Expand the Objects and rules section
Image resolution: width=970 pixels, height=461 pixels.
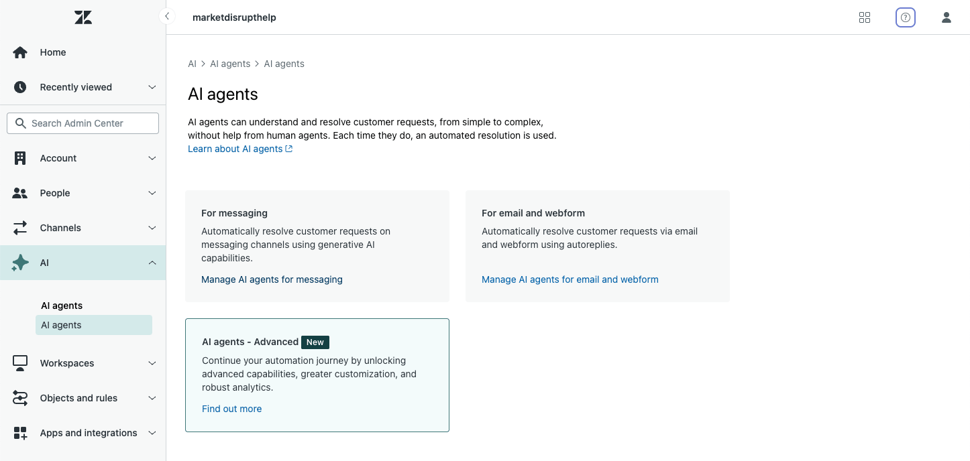pos(152,397)
